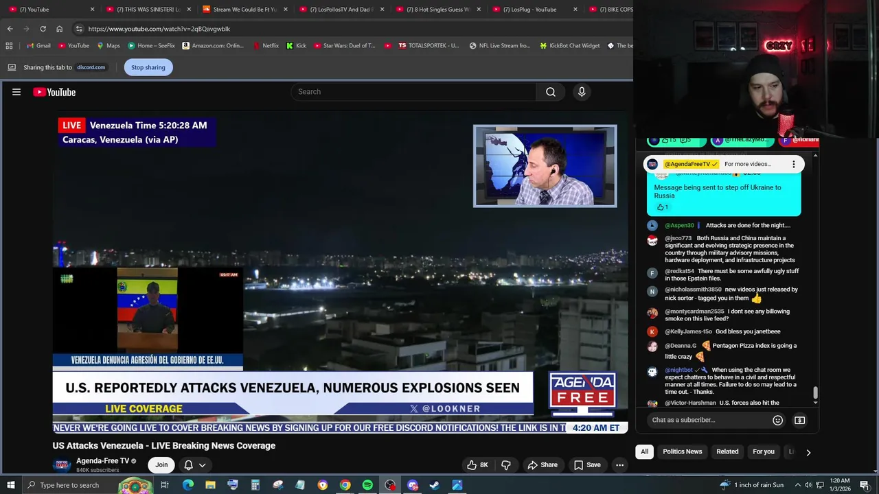Select the 'Related' chip
The height and width of the screenshot is (494, 879).
pos(727,451)
